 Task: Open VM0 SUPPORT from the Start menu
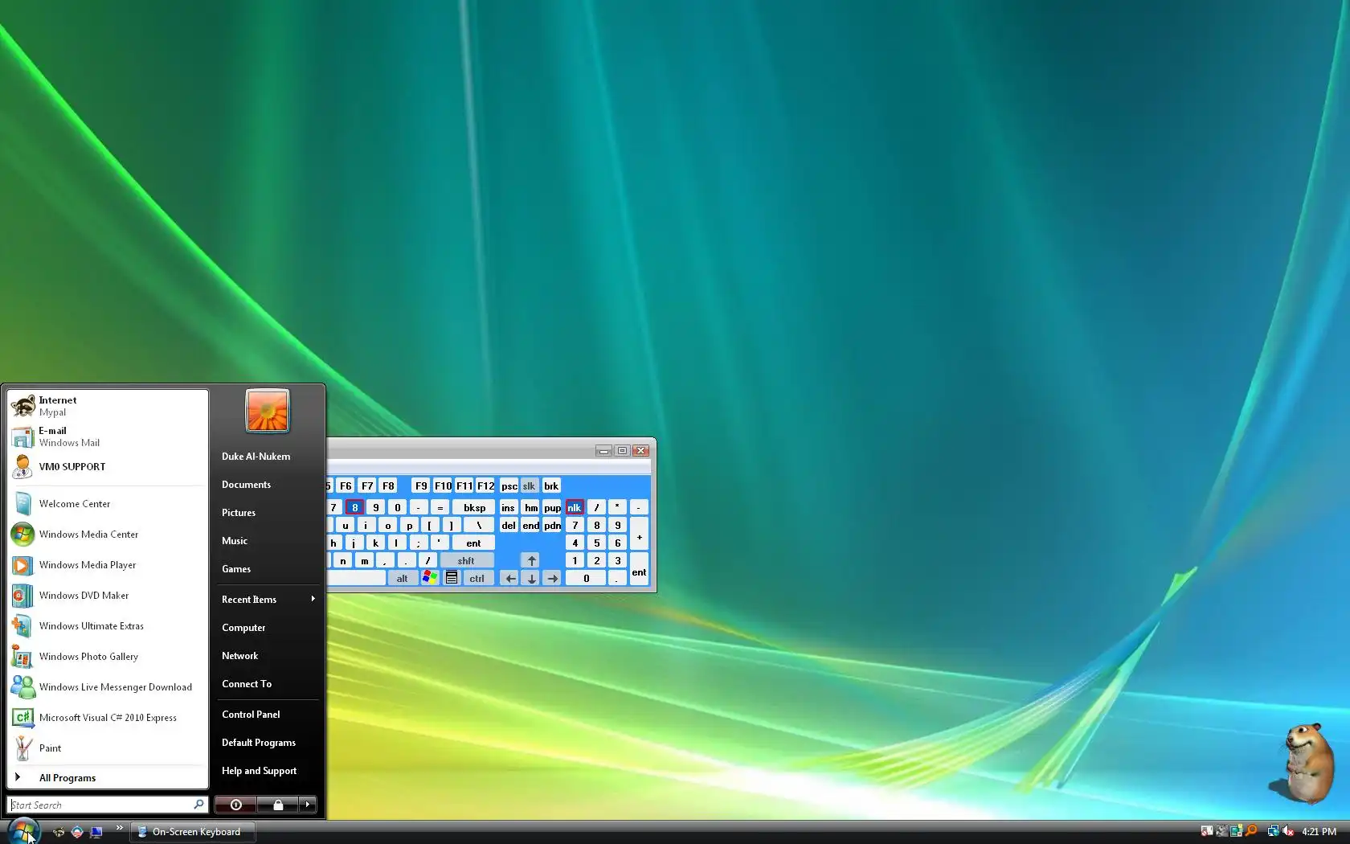point(108,467)
